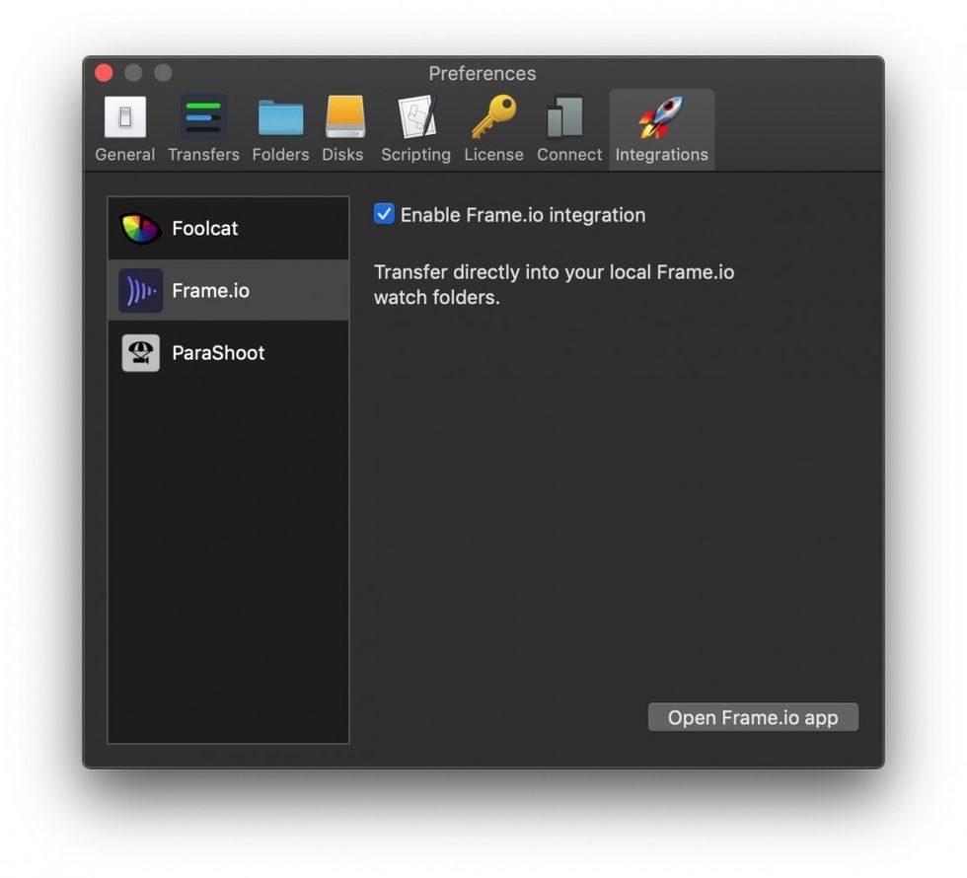
Task: Open the Disks preferences icon
Action: pyautogui.click(x=344, y=116)
